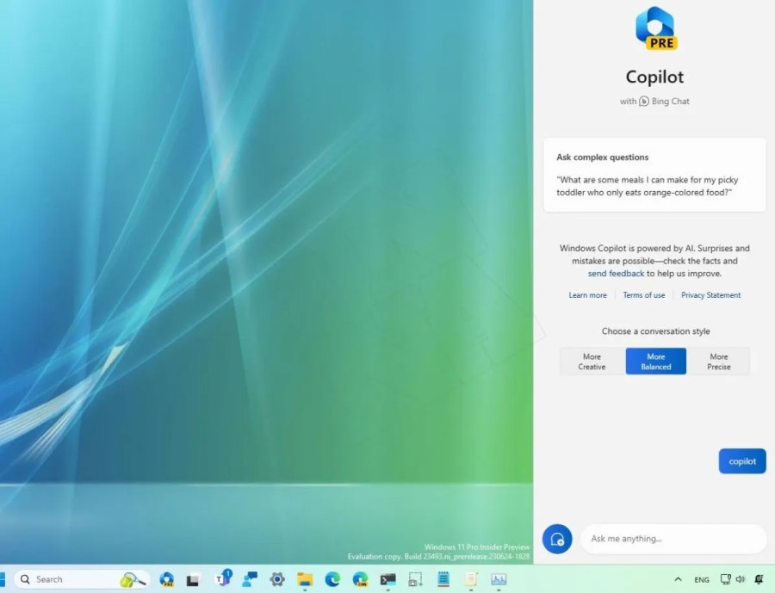The image size is (775, 593).
Task: Select More Creative conversation style
Action: coord(592,361)
